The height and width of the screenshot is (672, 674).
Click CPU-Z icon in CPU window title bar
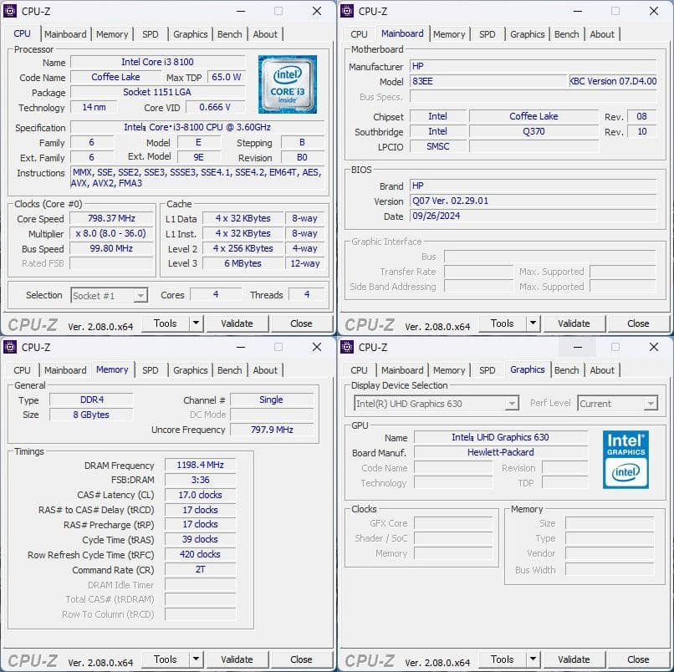[10, 11]
